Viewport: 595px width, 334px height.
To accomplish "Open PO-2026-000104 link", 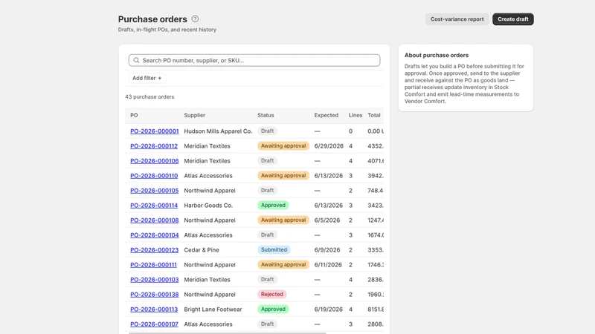I will [x=155, y=235].
